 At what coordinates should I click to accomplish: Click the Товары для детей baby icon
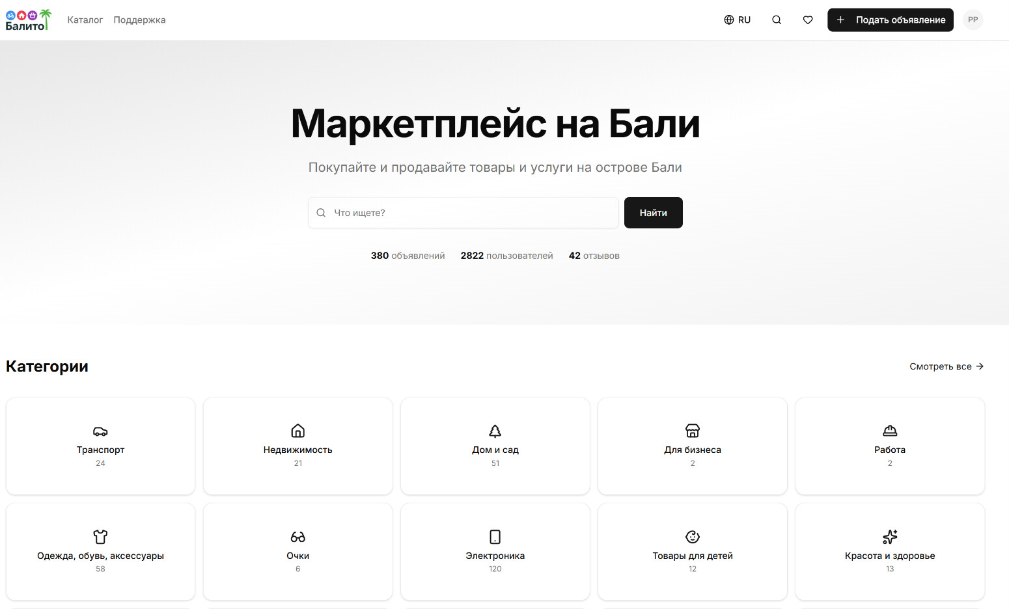[693, 537]
